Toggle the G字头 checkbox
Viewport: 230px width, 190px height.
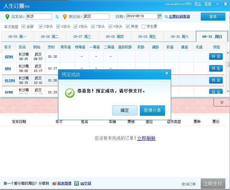pos(58,27)
